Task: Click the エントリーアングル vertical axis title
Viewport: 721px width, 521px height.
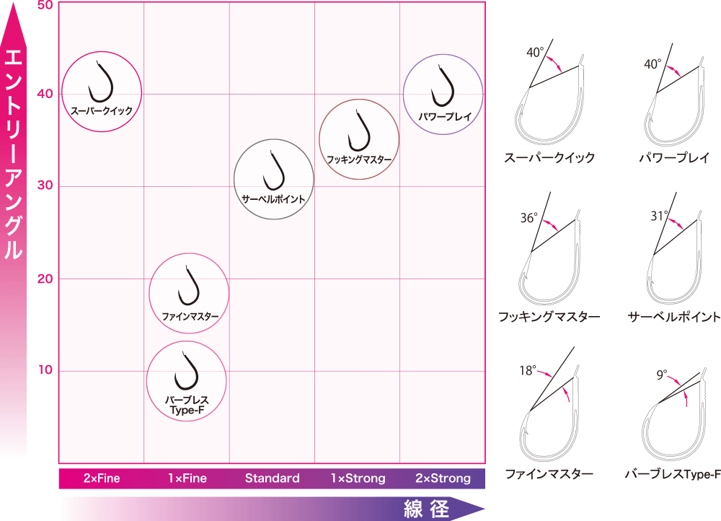Action: [13, 154]
